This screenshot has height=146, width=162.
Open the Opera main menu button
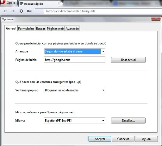(x=9, y=3)
